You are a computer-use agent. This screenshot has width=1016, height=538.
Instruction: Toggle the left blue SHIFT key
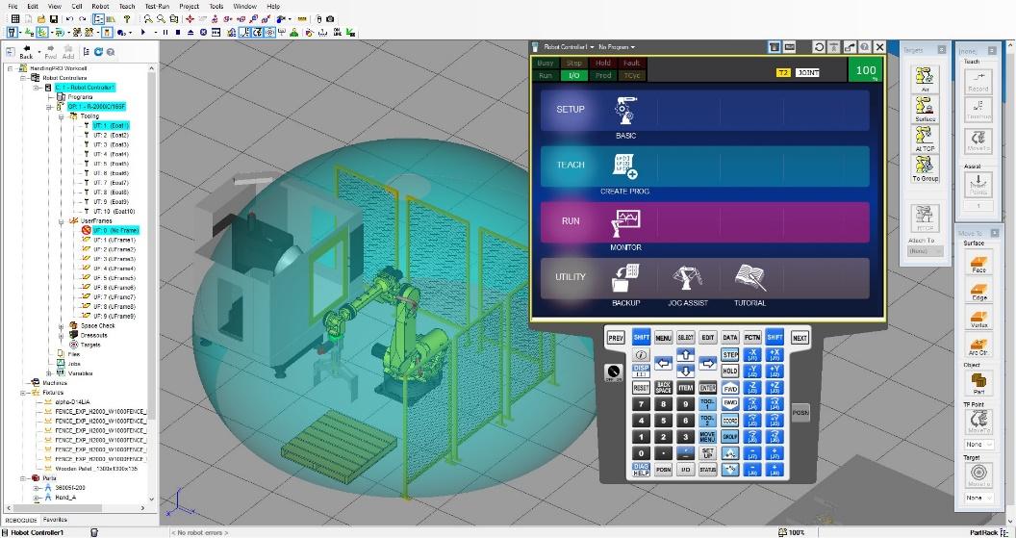point(641,337)
